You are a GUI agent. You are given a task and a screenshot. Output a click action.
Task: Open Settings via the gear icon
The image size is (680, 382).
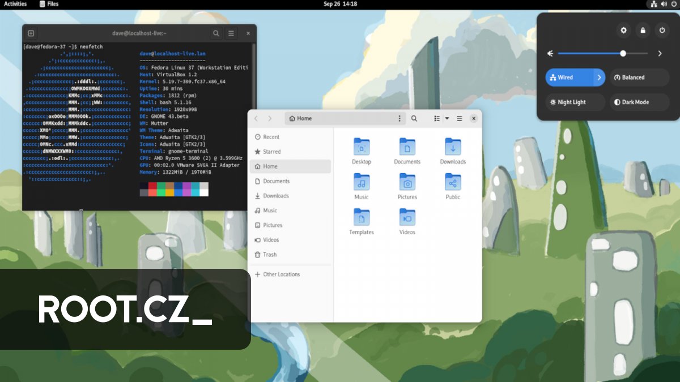(x=623, y=30)
